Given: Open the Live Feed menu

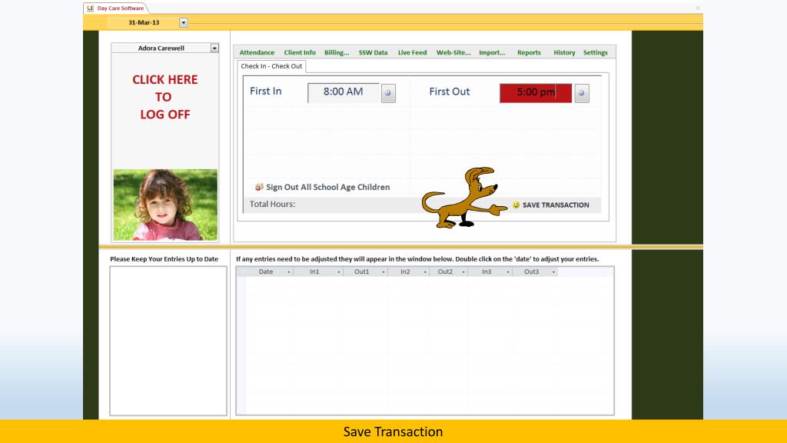Looking at the screenshot, I should [x=412, y=52].
